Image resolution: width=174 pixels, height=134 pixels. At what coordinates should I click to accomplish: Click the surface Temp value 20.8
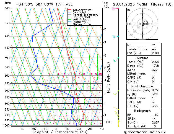pos(155,62)
